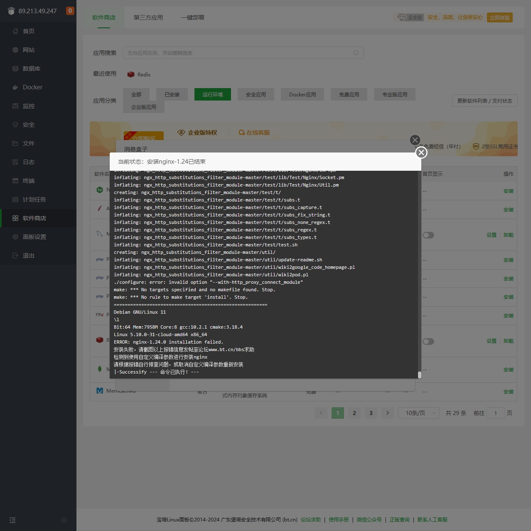Image resolution: width=531 pixels, height=531 pixels.
Task: Click the orange 立即体验 button
Action: tap(500, 17)
